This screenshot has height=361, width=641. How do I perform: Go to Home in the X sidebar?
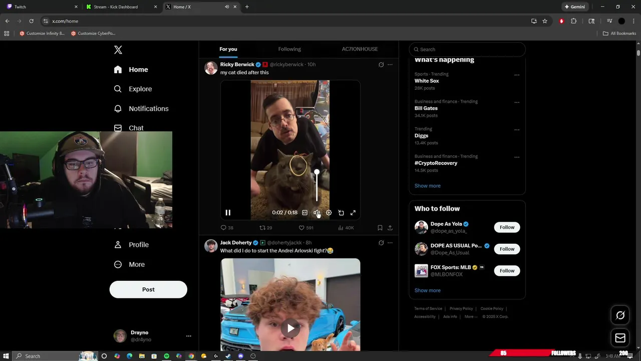tap(131, 70)
